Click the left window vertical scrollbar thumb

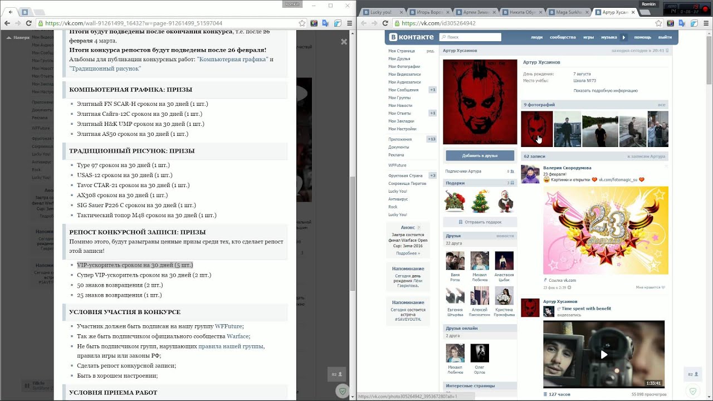(x=352, y=233)
